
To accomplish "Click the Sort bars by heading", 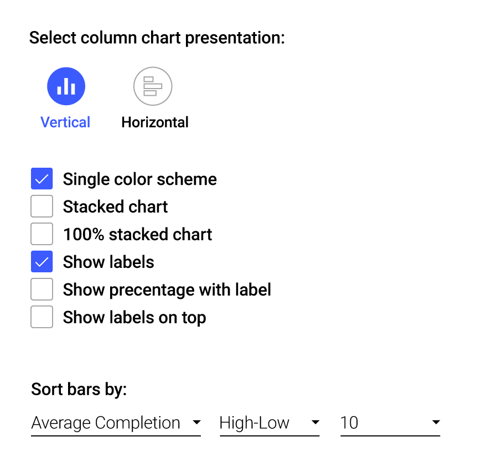I will point(78,389).
